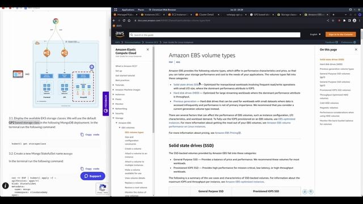Click the lab page vertical scrollbar
The height and width of the screenshot is (204, 363).
point(110,32)
